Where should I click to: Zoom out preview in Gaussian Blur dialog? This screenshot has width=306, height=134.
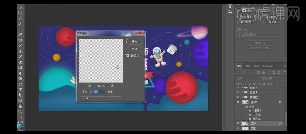click(x=90, y=86)
